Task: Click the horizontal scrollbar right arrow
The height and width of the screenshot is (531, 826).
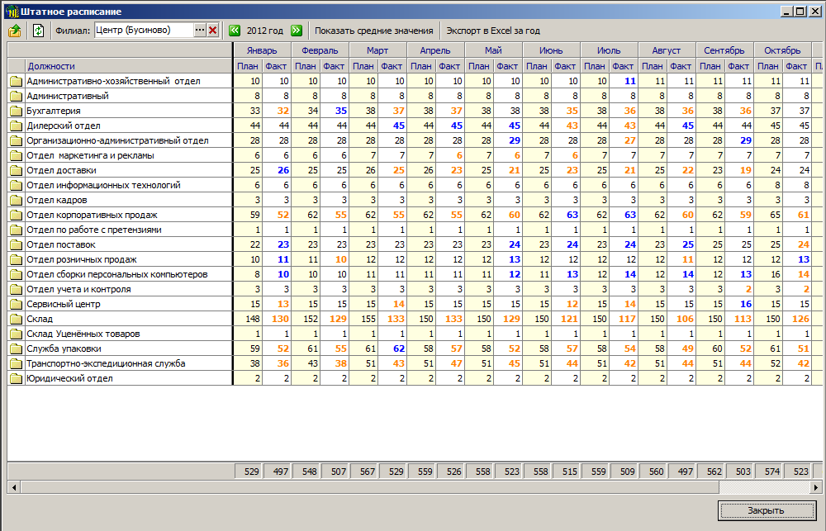Action: 819,487
